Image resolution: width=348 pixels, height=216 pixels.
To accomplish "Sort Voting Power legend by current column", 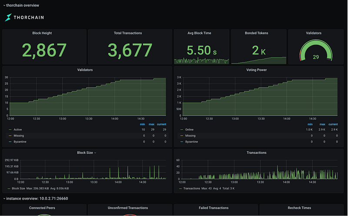I will (x=333, y=124).
